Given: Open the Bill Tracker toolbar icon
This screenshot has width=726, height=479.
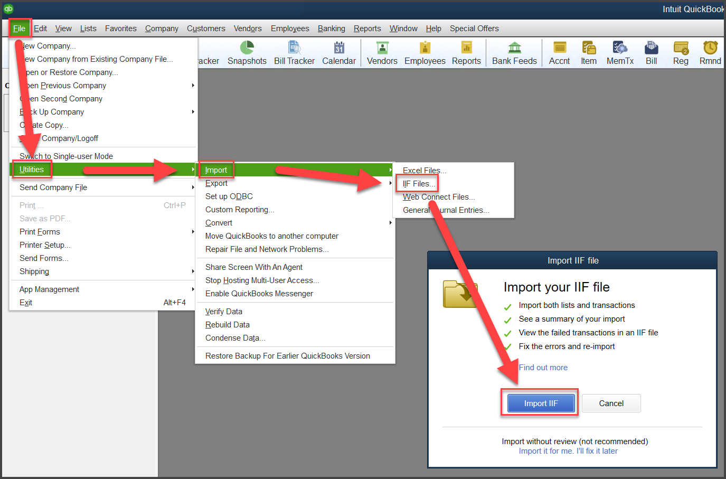Looking at the screenshot, I should click(x=294, y=53).
